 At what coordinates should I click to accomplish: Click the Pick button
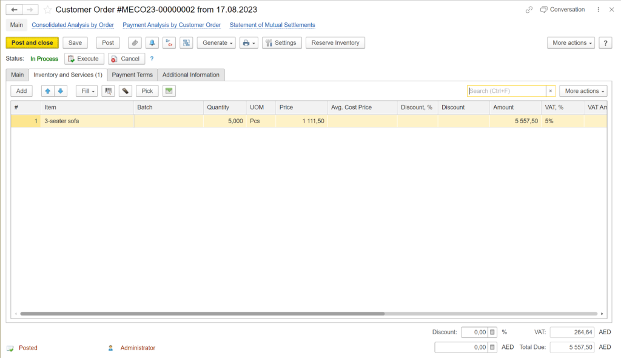147,91
